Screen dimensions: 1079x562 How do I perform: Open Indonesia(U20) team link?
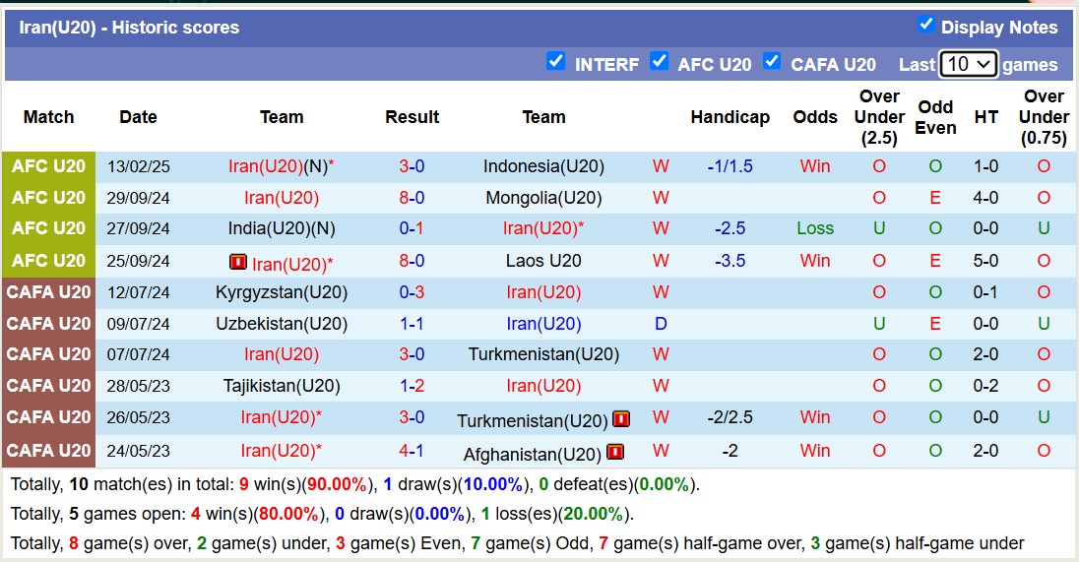(x=543, y=166)
